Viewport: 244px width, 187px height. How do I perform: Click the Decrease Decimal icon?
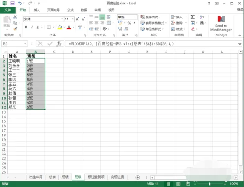pyautogui.click(x=126, y=29)
